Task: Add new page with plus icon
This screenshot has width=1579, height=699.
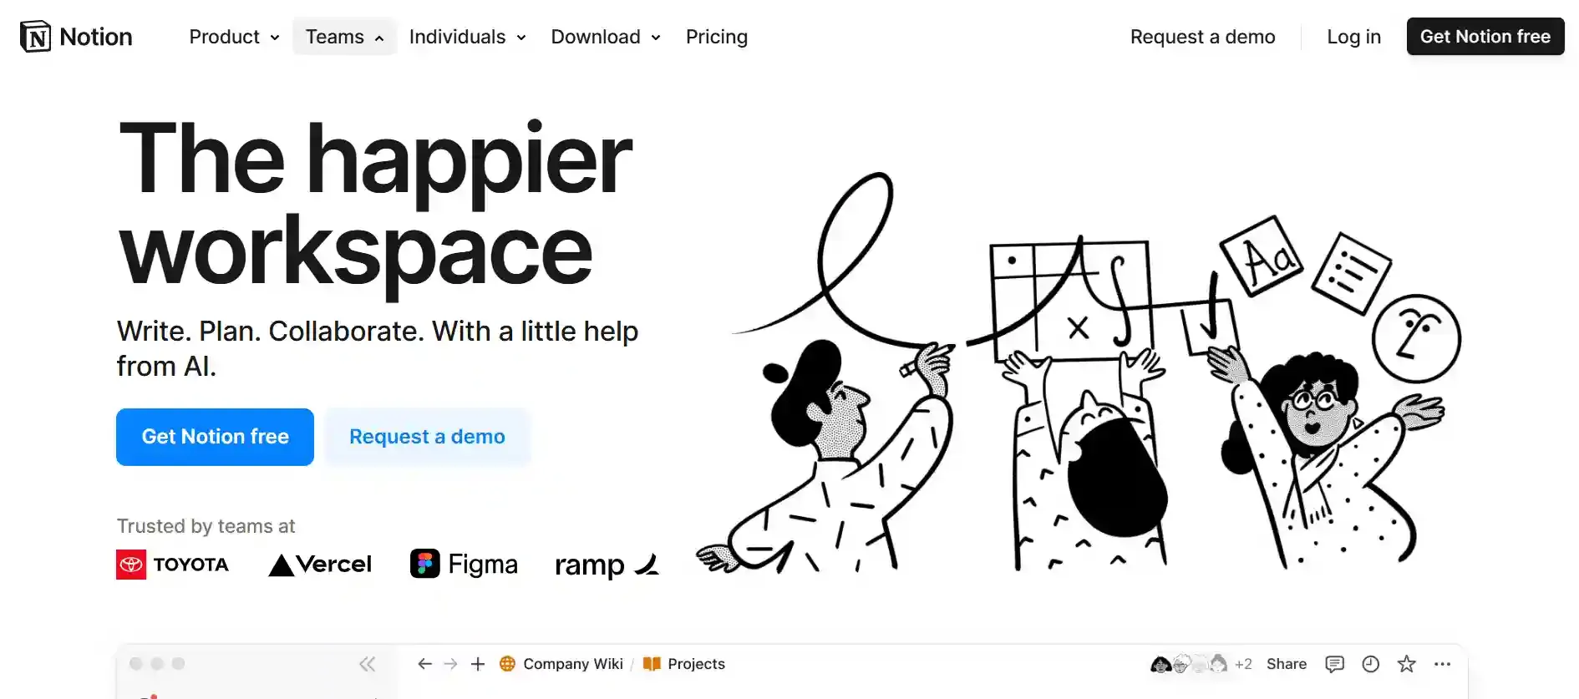Action: tap(478, 664)
